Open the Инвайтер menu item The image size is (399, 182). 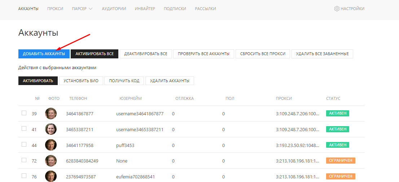click(145, 9)
